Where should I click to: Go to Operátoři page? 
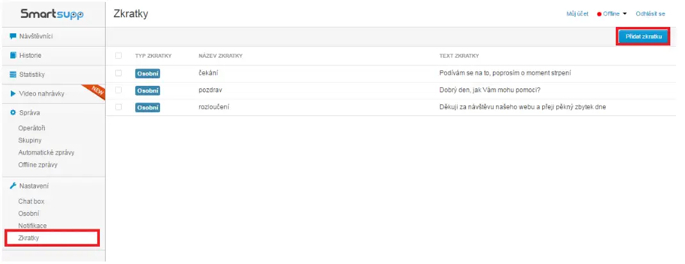click(x=32, y=128)
